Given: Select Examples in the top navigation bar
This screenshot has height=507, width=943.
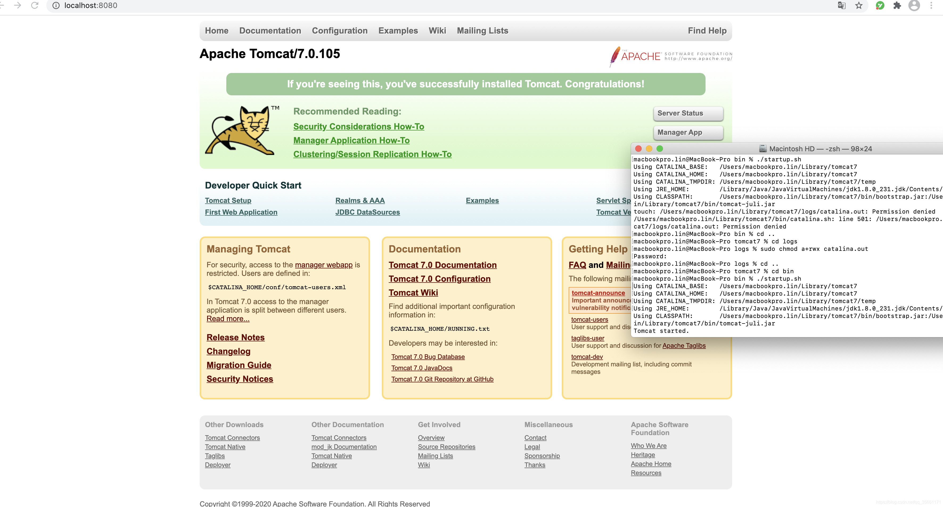Looking at the screenshot, I should pyautogui.click(x=398, y=31).
